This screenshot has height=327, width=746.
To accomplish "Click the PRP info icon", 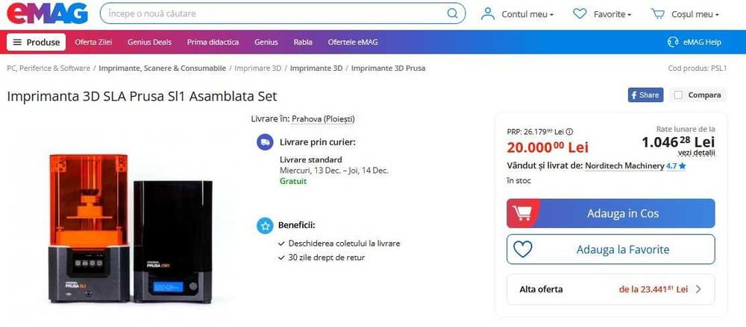I will pyautogui.click(x=569, y=132).
